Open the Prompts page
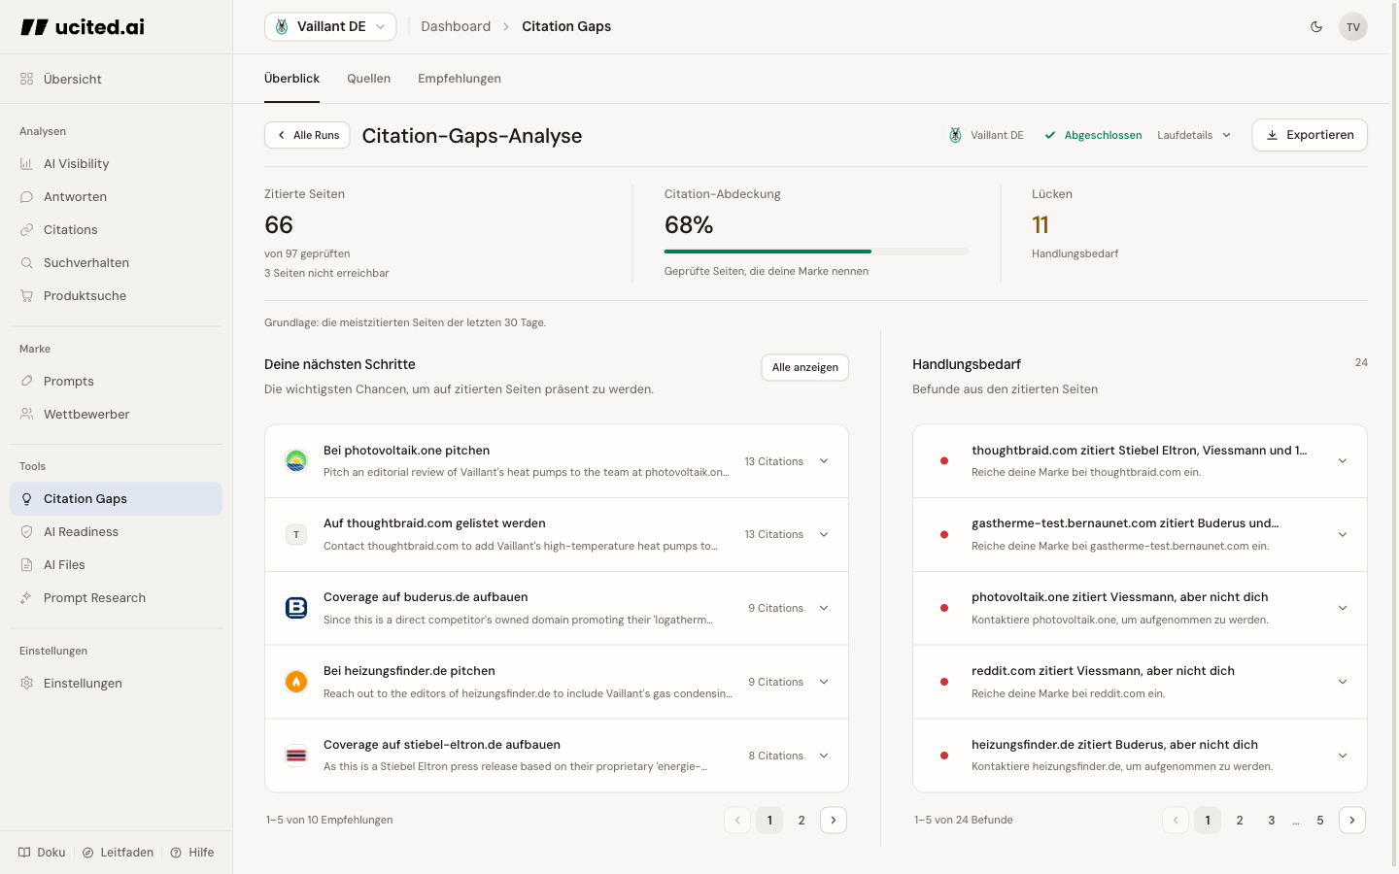 coord(117,382)
